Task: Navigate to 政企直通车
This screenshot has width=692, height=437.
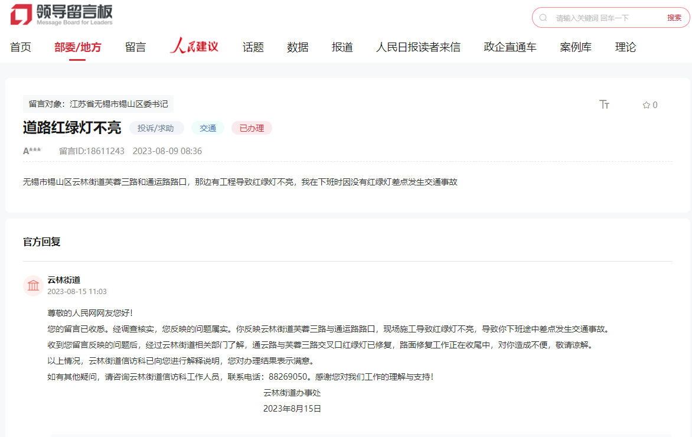Action: (510, 47)
